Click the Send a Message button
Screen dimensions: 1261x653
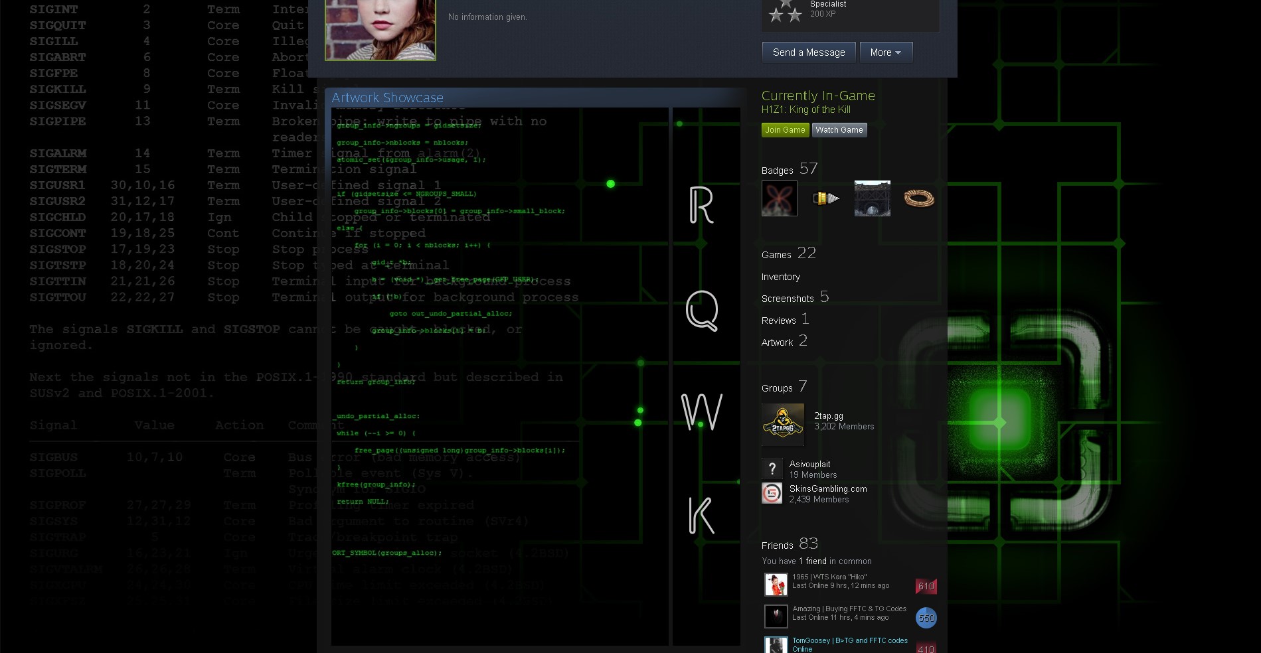pyautogui.click(x=809, y=52)
